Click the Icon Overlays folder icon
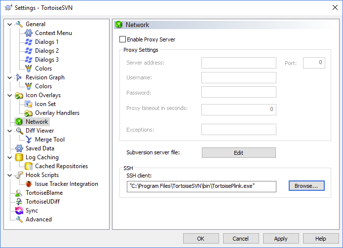Viewport: 343px width, 248px height. click(x=19, y=95)
